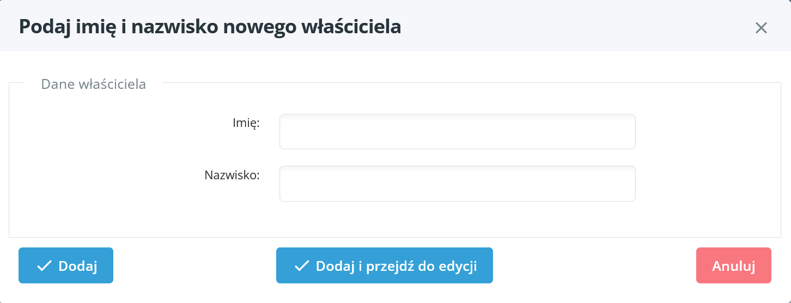Image resolution: width=791 pixels, height=303 pixels.
Task: Click the Imię: field label
Action: click(246, 123)
